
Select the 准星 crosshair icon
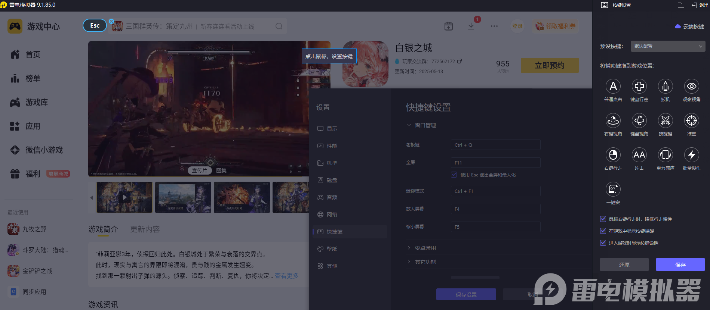692,120
